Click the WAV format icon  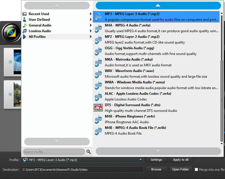(x=98, y=74)
